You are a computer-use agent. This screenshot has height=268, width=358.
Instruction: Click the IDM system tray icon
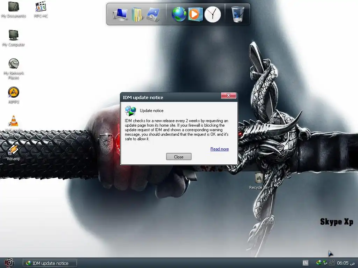319,263
